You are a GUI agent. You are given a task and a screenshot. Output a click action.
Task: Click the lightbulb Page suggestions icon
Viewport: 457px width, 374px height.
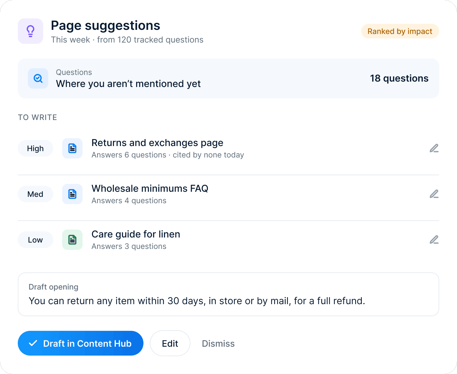click(30, 31)
